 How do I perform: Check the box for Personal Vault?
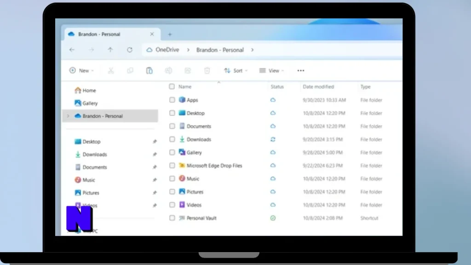[172, 218]
